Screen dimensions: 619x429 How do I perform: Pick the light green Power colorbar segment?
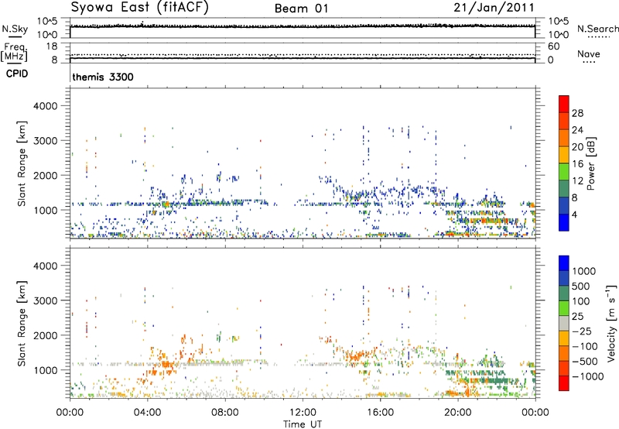[564, 171]
